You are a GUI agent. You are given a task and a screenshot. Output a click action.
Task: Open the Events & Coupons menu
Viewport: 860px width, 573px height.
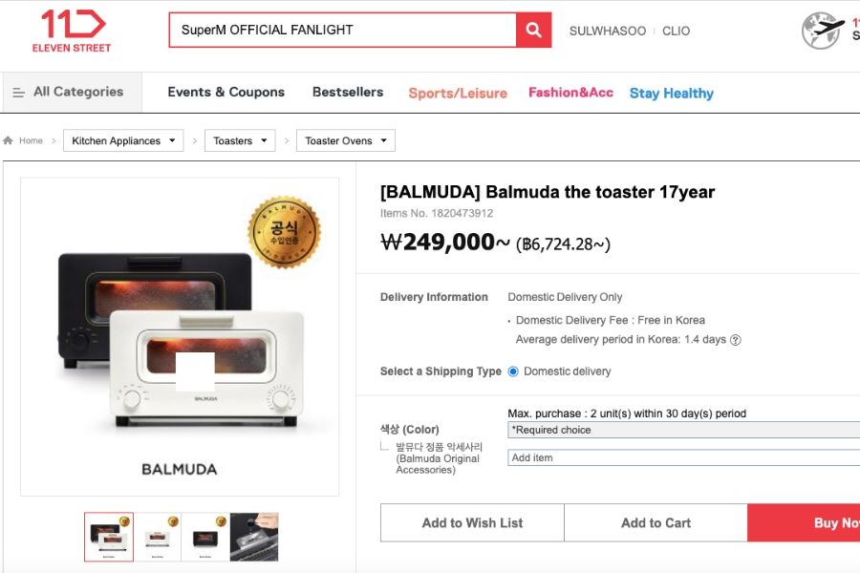pyautogui.click(x=226, y=93)
